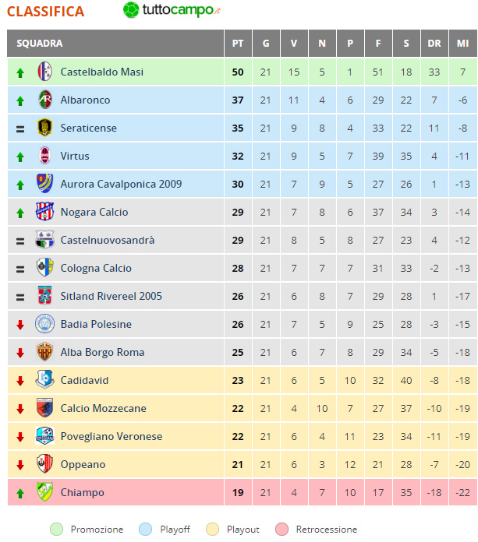Click the Badia Polesine round badge
Image resolution: width=478 pixels, height=542 pixels.
[44, 323]
